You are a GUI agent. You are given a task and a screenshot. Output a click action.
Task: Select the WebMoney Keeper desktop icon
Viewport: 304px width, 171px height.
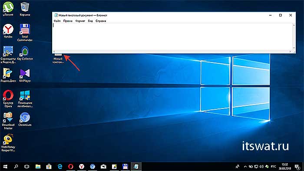[x=8, y=143]
